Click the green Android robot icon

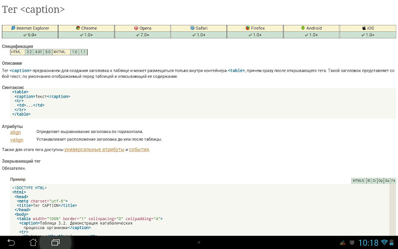click(x=303, y=28)
